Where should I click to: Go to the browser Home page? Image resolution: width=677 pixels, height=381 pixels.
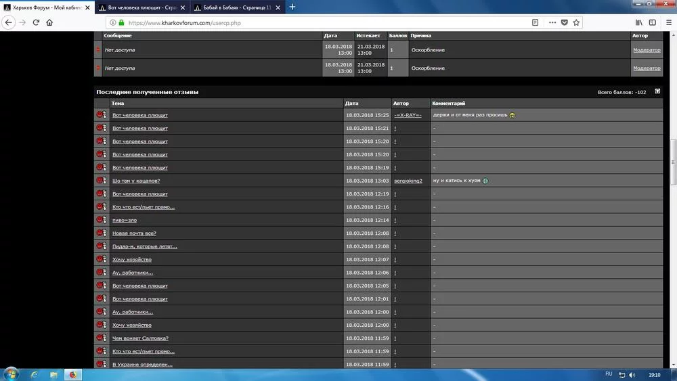(49, 22)
